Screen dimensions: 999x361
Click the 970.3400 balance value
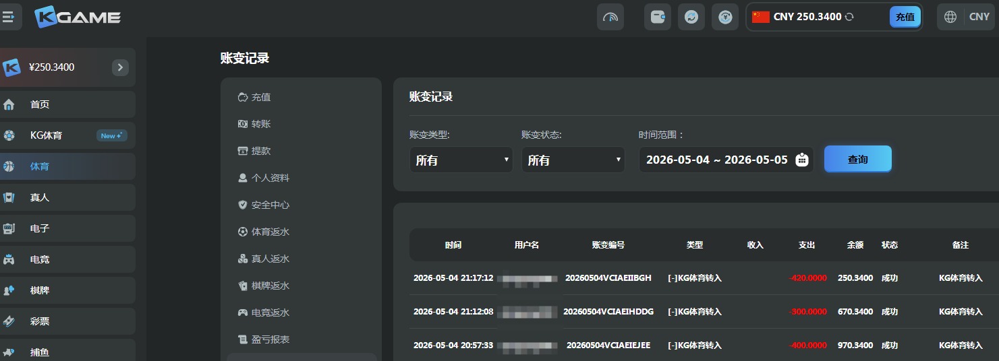click(855, 346)
